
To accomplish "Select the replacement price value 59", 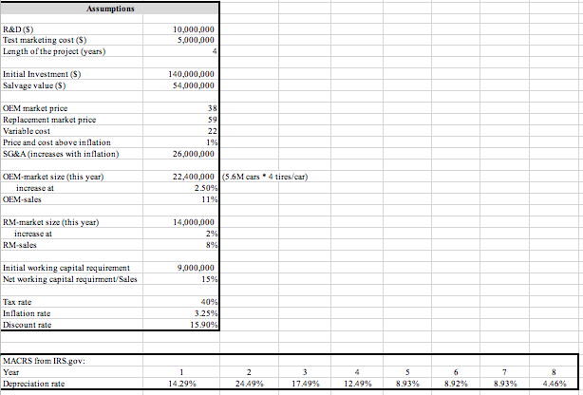I will click(x=181, y=120).
